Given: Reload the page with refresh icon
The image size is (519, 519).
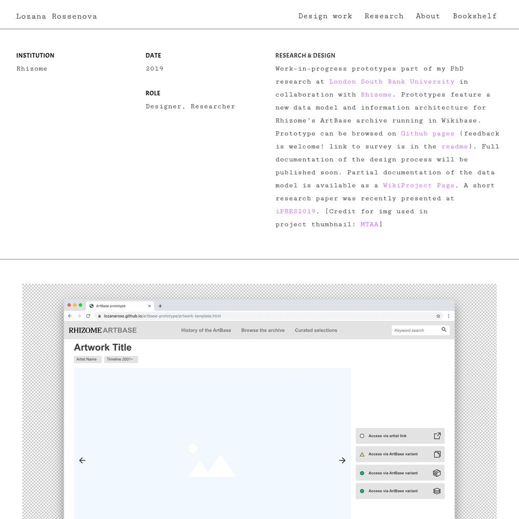Looking at the screenshot, I should tap(88, 316).
